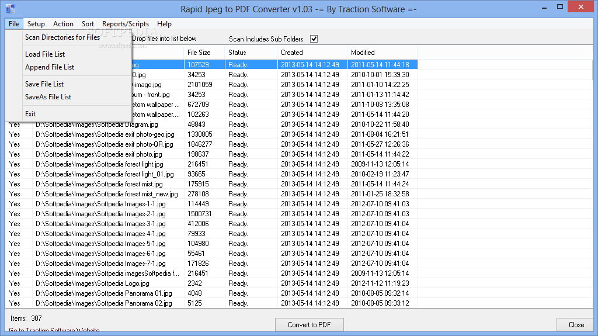Select row Softpedia forest mist.jpg

[211, 184]
